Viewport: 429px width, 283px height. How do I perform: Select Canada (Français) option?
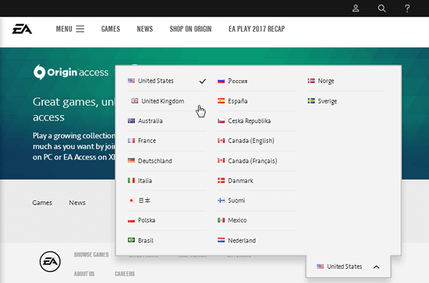[257, 161]
